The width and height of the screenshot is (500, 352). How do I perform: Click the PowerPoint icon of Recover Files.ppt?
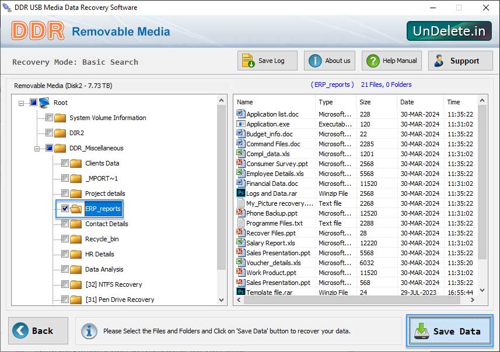pos(240,232)
